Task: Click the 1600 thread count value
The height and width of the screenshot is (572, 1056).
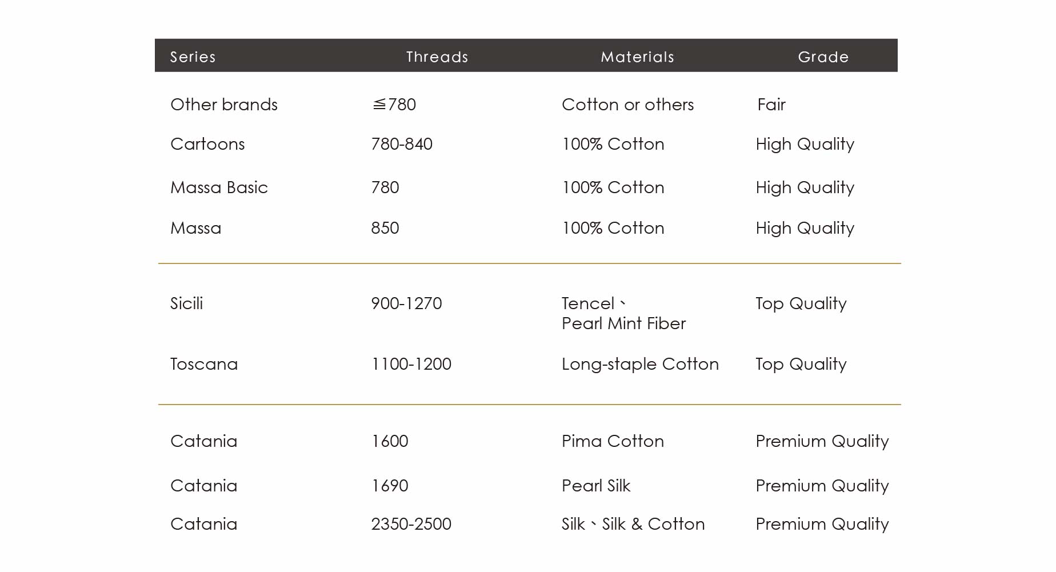Action: (x=390, y=441)
